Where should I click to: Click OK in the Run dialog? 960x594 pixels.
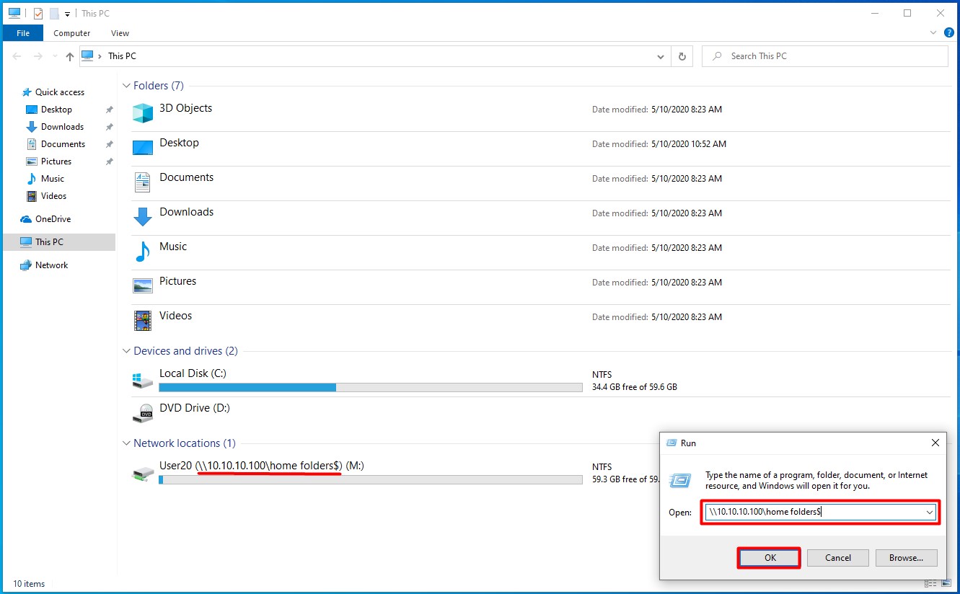[770, 558]
